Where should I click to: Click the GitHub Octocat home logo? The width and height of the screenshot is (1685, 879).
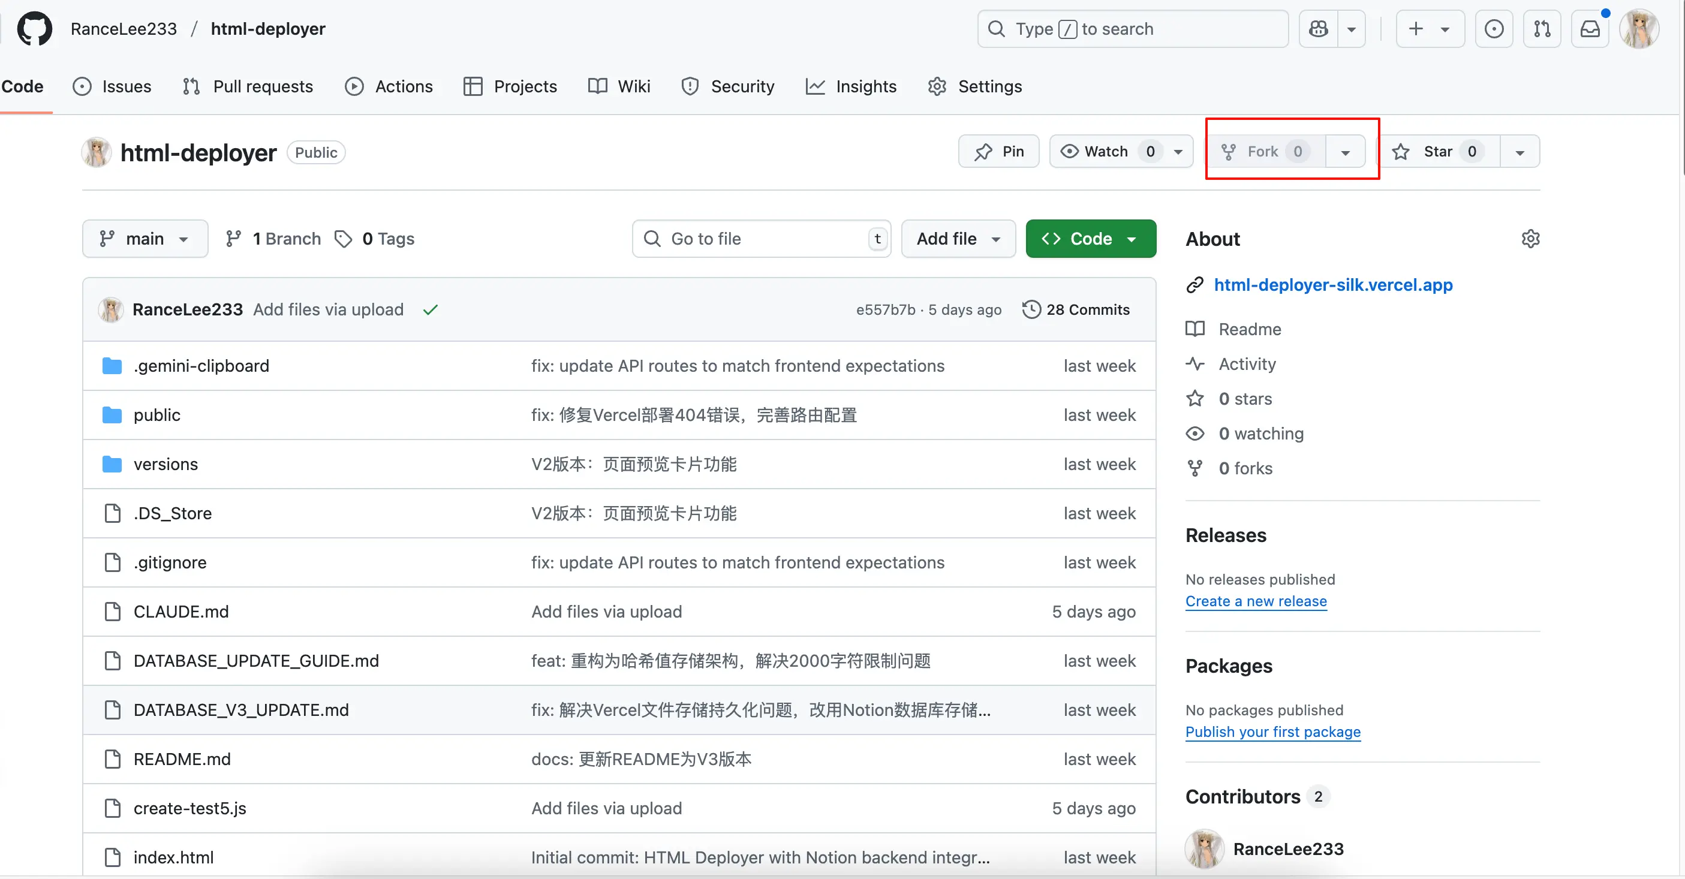pos(34,29)
